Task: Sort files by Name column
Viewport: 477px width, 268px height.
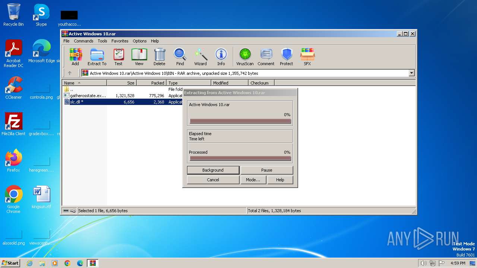Action: (85, 83)
